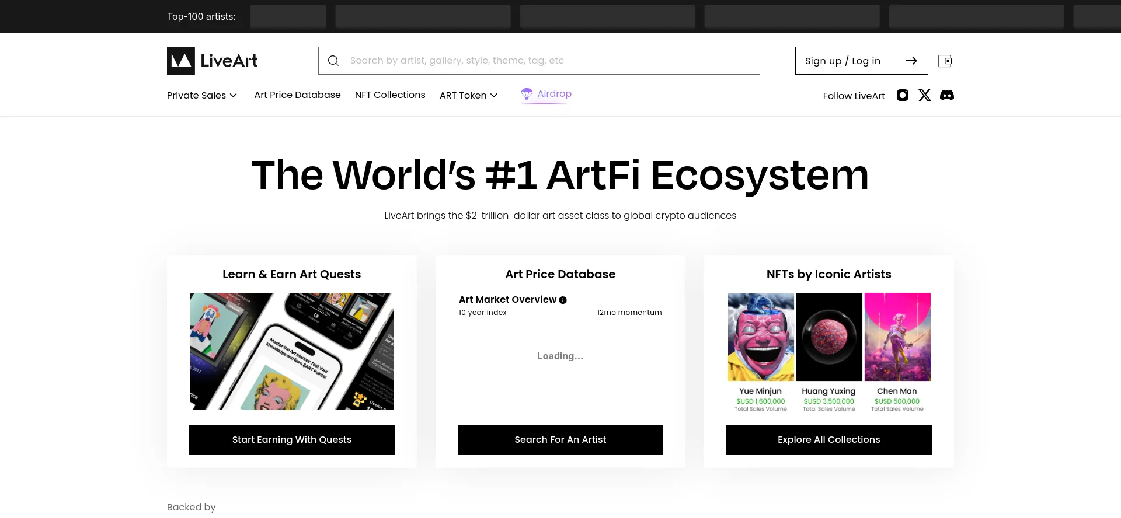Screen dimensions: 1121x518
Task: Open Yue Minjun artwork thumbnail
Action: click(x=761, y=337)
